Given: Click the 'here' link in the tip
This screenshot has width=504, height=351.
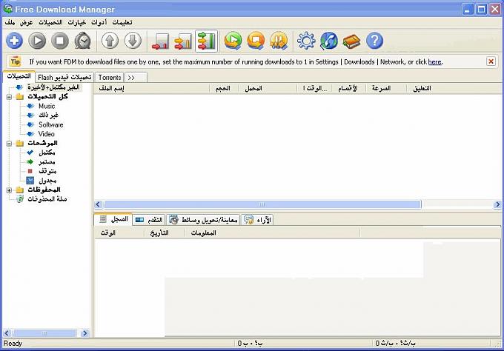Looking at the screenshot, I should 434,62.
